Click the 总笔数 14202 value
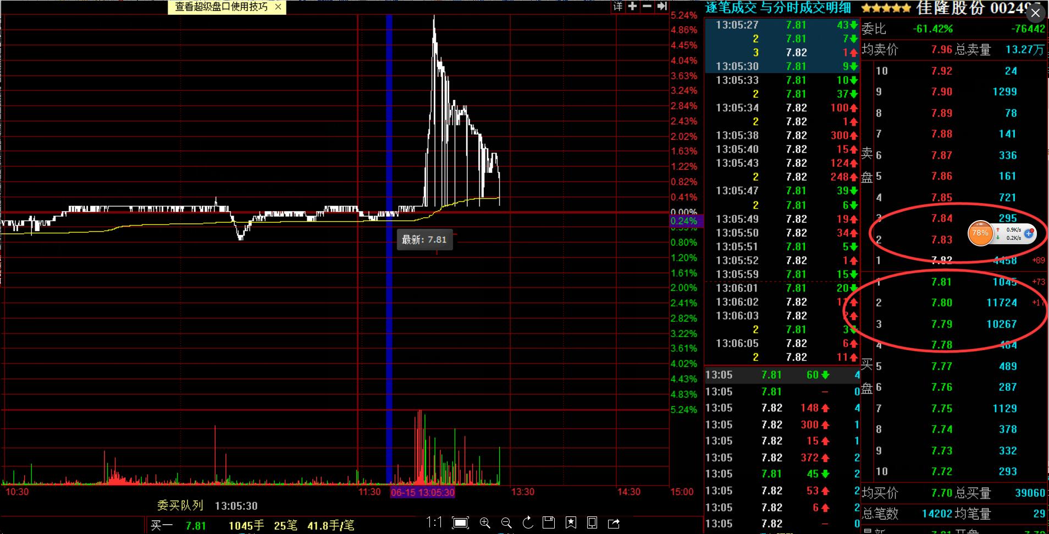The width and height of the screenshot is (1049, 534). (937, 514)
